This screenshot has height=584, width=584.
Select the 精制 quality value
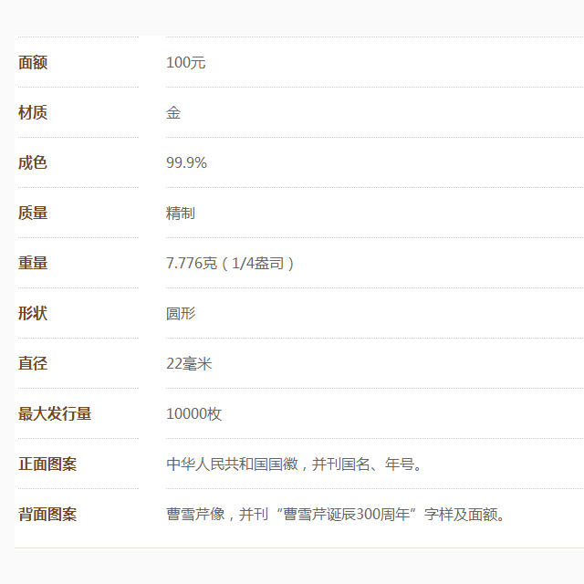tap(181, 214)
